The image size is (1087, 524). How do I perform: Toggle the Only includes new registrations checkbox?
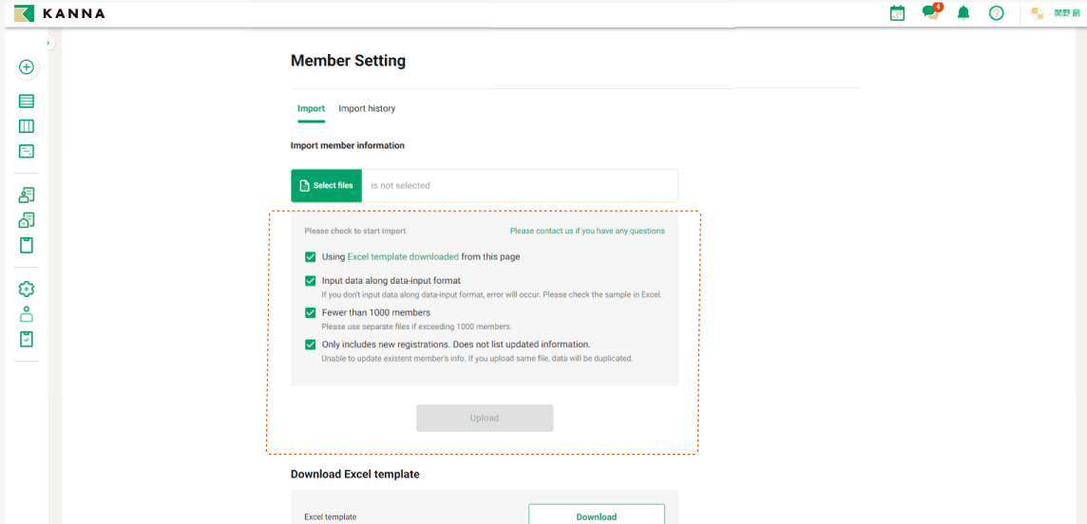click(310, 345)
